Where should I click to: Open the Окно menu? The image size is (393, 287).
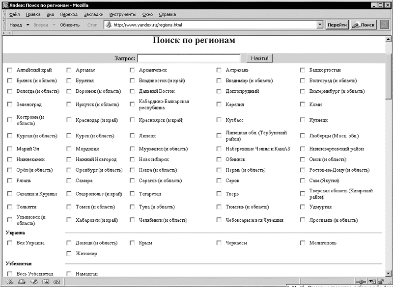(x=148, y=14)
